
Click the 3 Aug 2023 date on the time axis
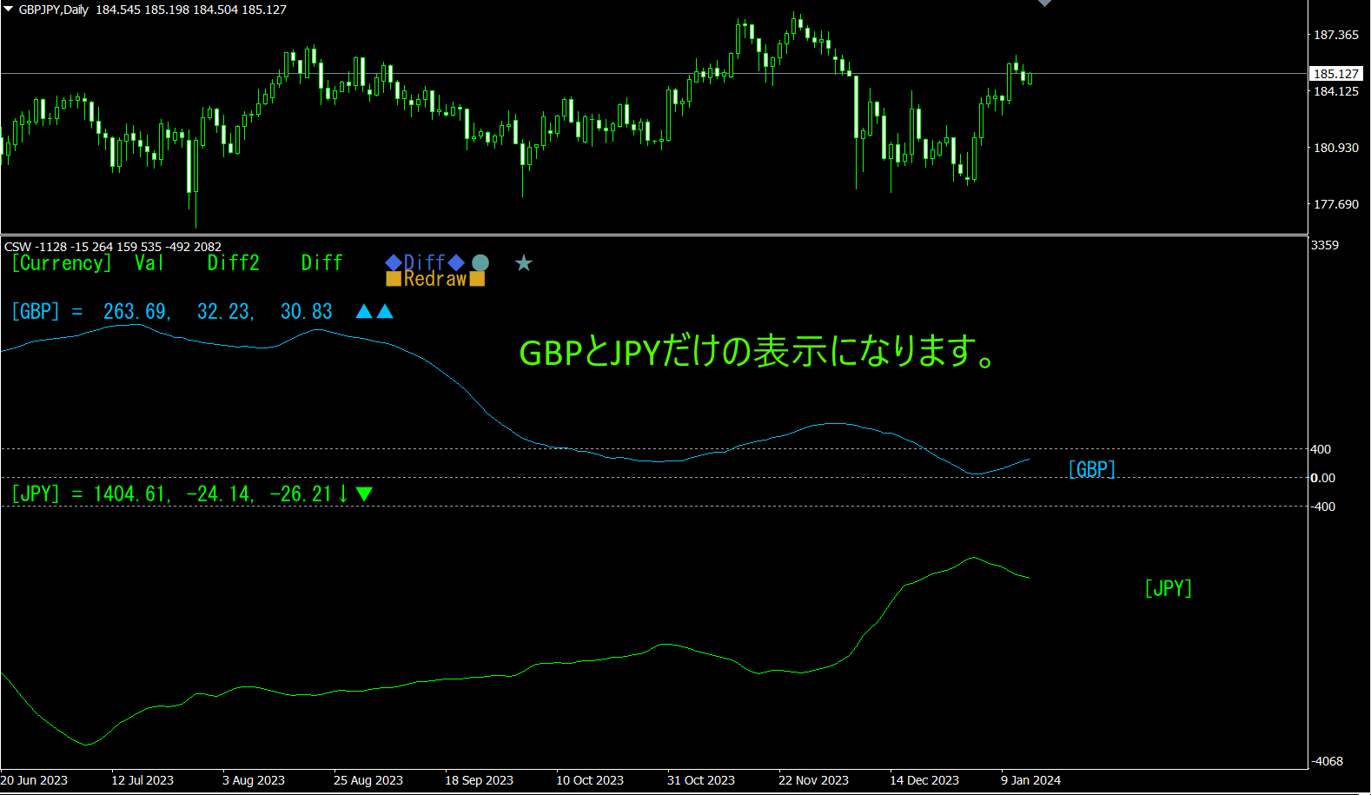coord(254,780)
